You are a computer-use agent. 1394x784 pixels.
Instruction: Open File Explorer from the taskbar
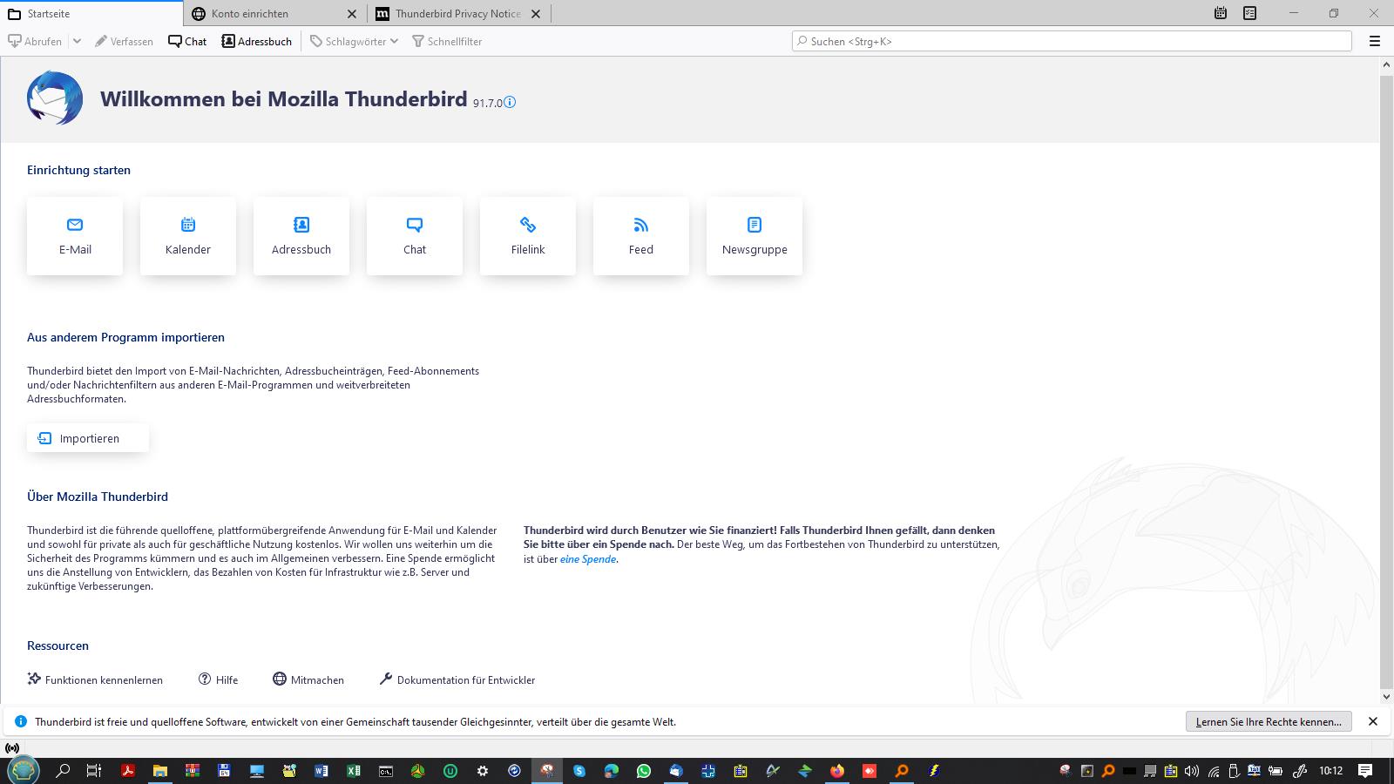[x=159, y=771]
